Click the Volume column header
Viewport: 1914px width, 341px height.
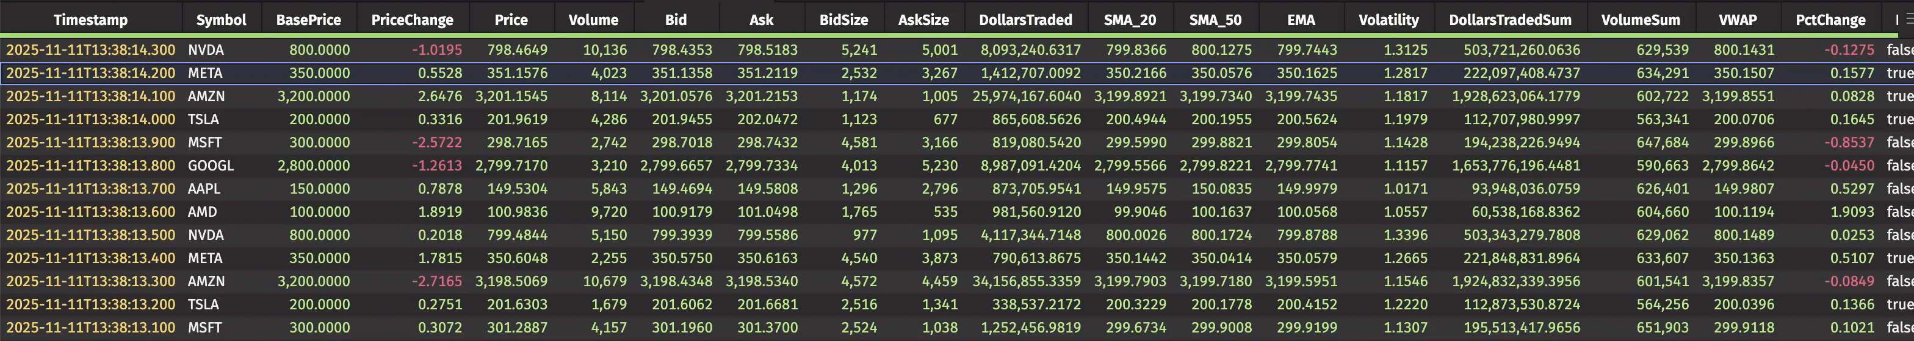click(x=593, y=20)
